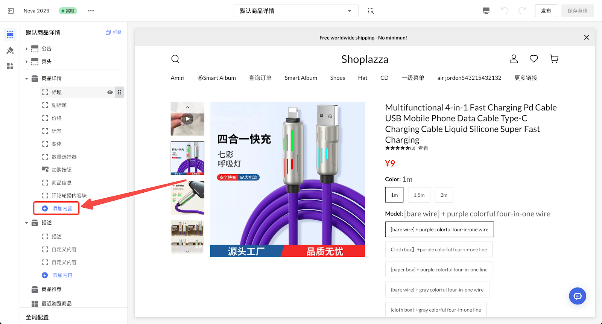Open the live chat bubble button
This screenshot has height=324, width=602.
(577, 296)
